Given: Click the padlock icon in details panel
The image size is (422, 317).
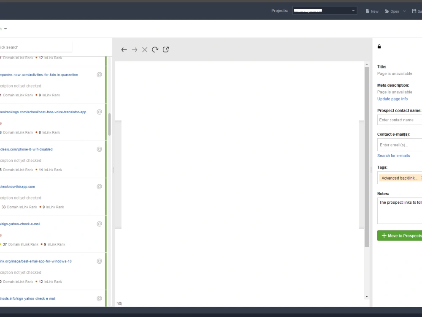Looking at the screenshot, I should tap(379, 46).
